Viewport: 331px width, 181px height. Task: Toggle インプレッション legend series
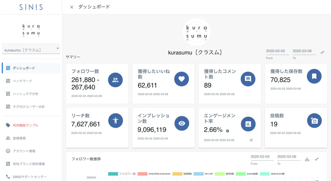(154, 174)
